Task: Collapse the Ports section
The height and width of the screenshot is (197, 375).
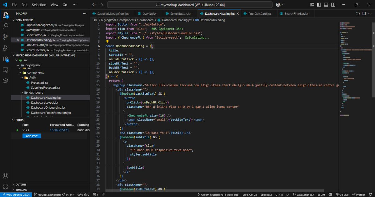Action: click(x=50, y=120)
